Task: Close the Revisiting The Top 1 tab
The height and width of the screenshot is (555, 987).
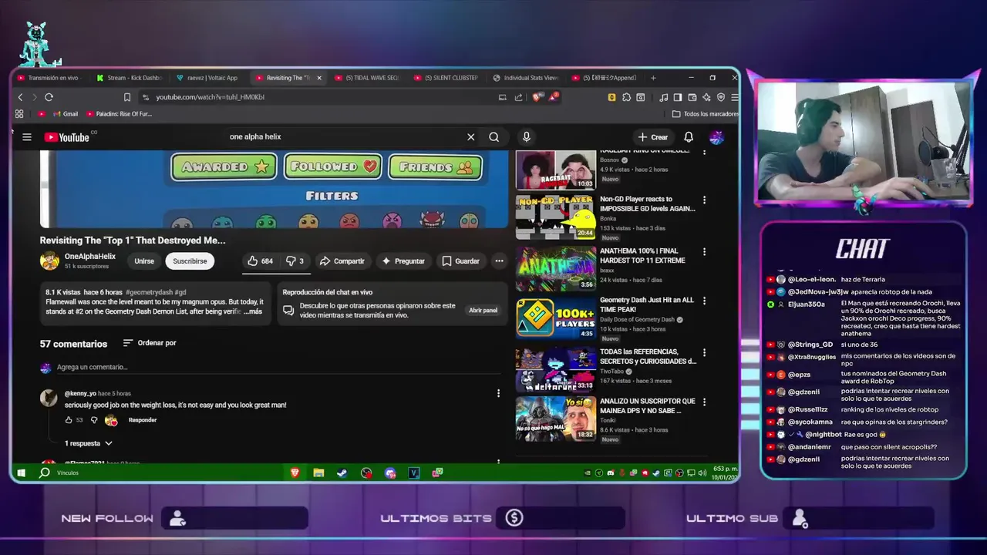Action: tap(319, 78)
